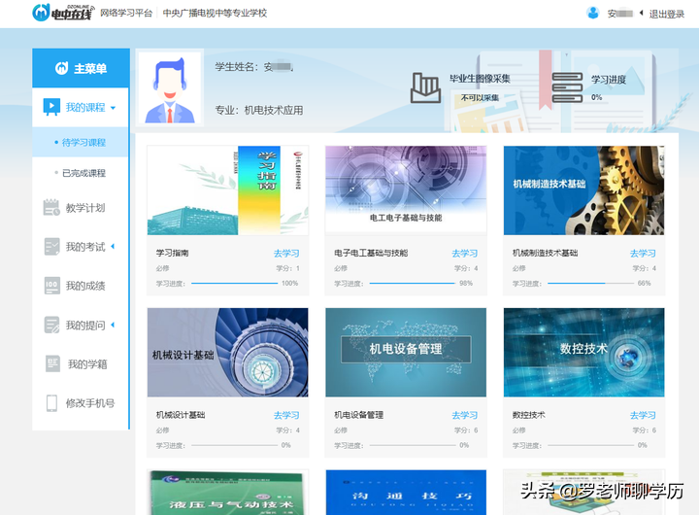
Task: Click the 数控技术 course title below cover
Action: 529,415
